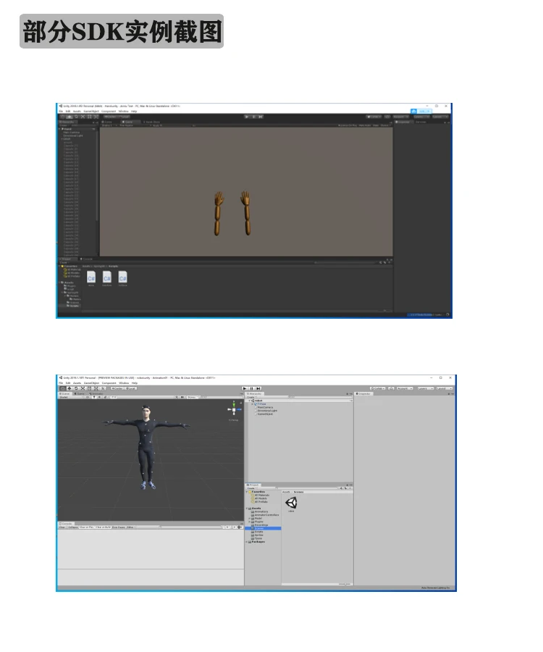
Task: Select Rotate tool in upper dark Unity window
Action: [x=76, y=117]
